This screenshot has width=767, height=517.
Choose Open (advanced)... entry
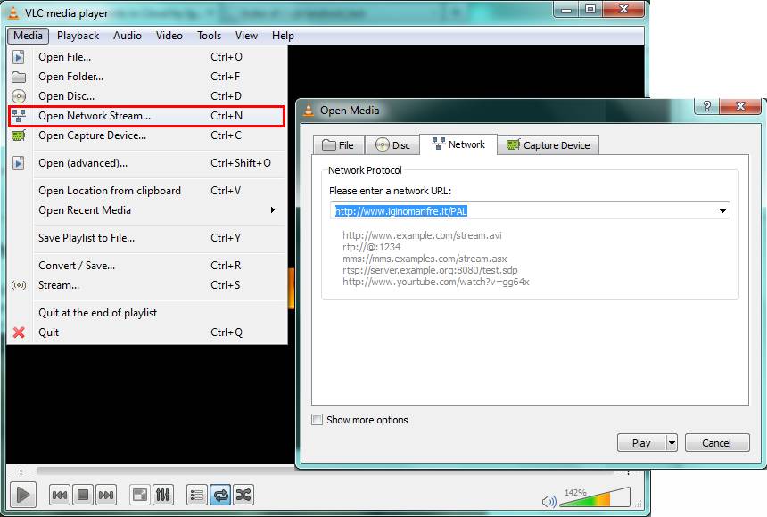pyautogui.click(x=147, y=163)
